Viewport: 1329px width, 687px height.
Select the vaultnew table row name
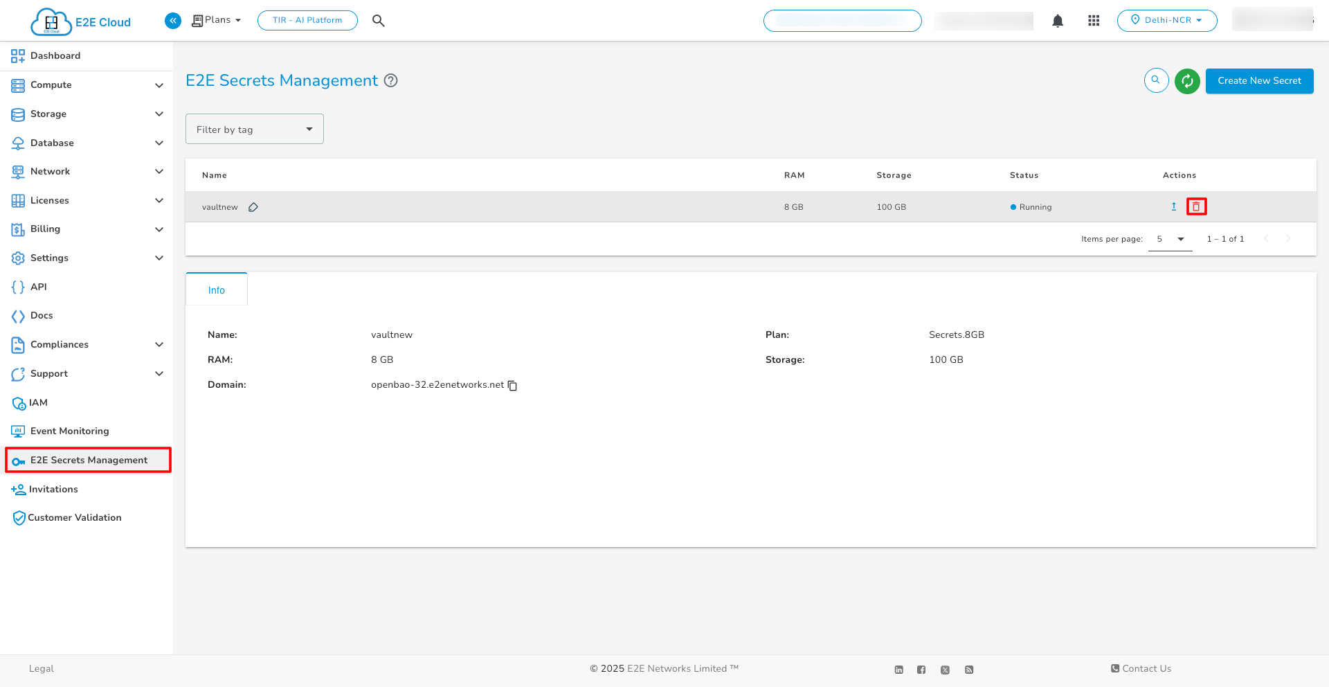pyautogui.click(x=220, y=207)
